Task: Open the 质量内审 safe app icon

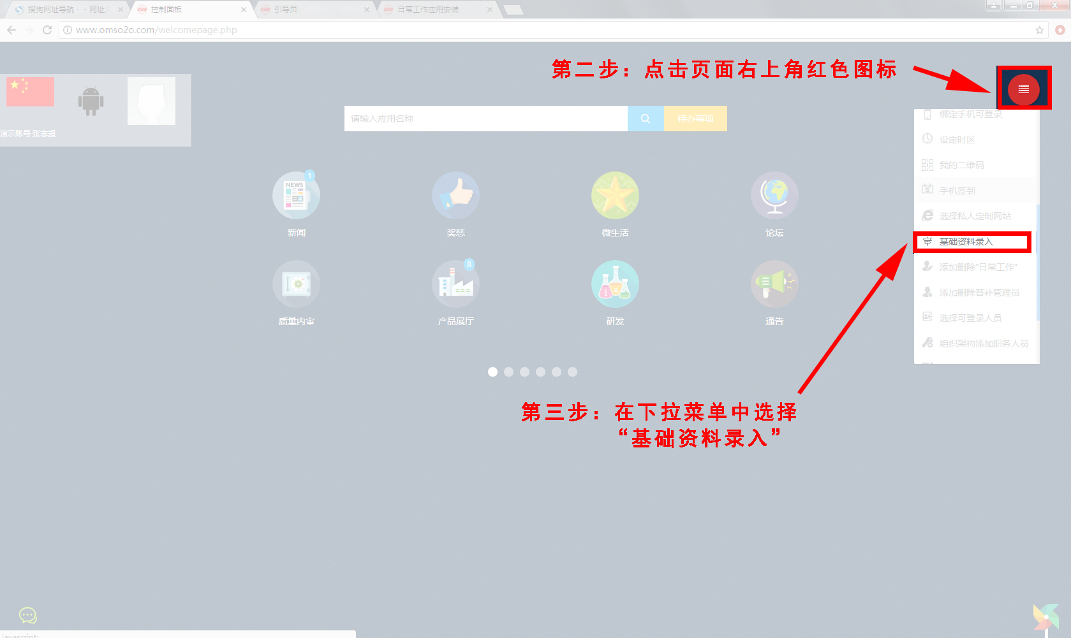Action: click(296, 284)
